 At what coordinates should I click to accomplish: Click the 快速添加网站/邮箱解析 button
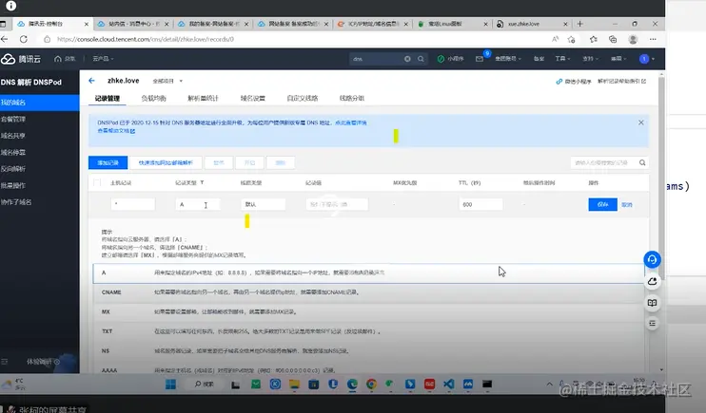pyautogui.click(x=166, y=162)
